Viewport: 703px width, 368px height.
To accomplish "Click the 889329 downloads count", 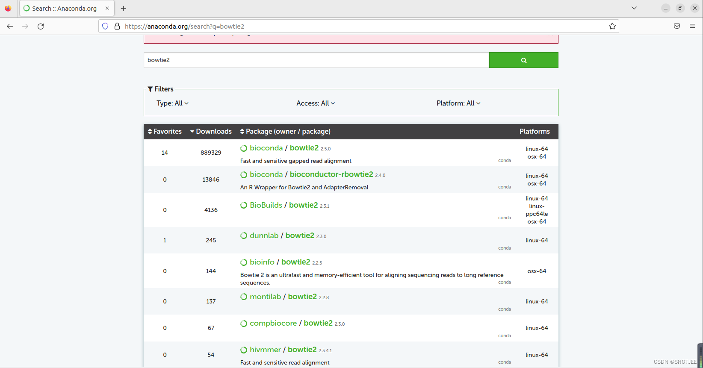I will 211,153.
